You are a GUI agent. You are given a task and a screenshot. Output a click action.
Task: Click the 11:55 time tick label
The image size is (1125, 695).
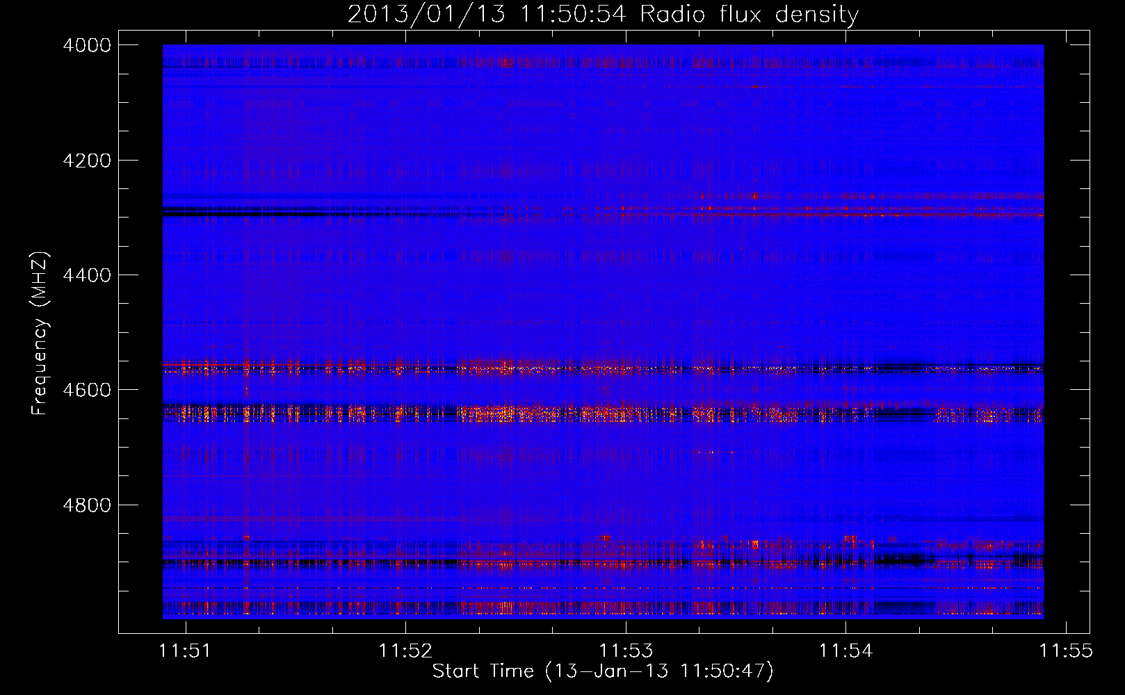click(x=1066, y=651)
